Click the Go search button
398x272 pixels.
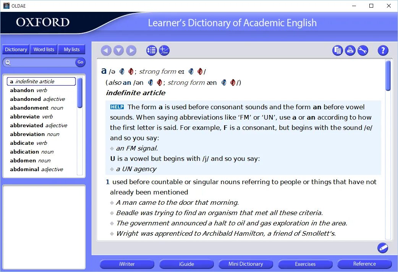[80, 62]
